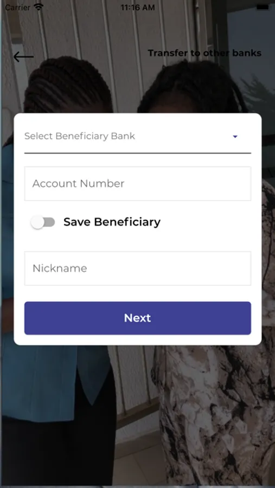Focus the Nickname input field
275x488 pixels.
137,268
